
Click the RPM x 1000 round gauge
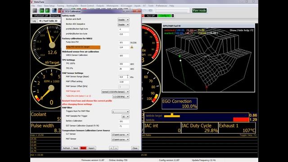coord(46,89)
